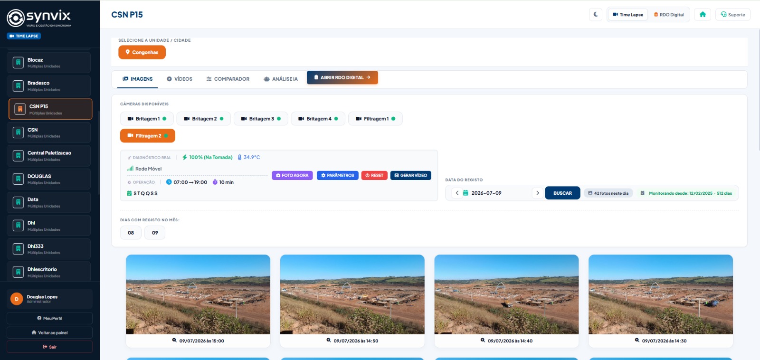Open Data in the sidebar

coord(49,202)
